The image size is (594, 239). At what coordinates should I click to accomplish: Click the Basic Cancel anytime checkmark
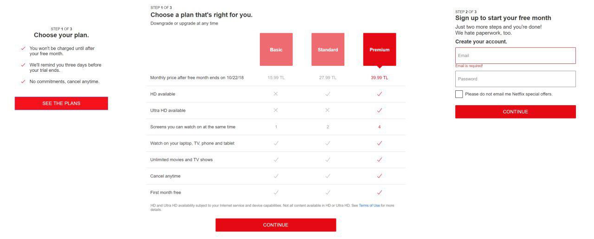click(x=276, y=176)
